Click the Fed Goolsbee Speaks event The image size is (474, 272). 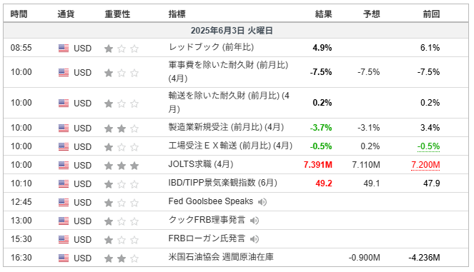pos(211,201)
